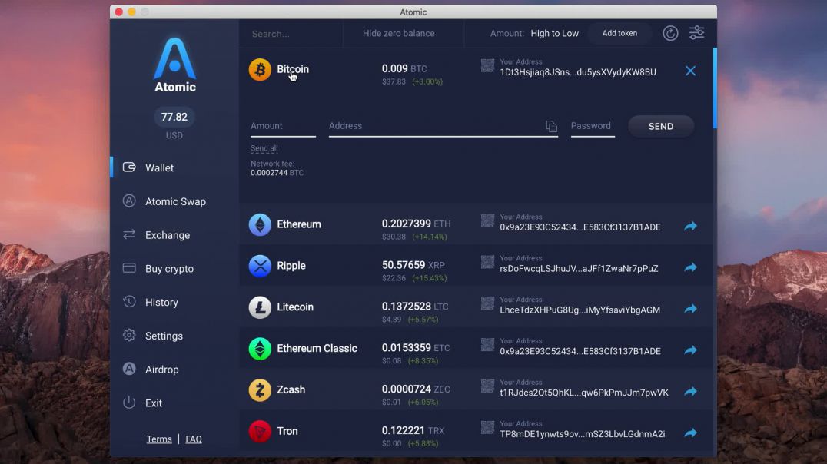This screenshot has height=464, width=827.
Task: Click the Zcash coin icon
Action: click(x=260, y=390)
